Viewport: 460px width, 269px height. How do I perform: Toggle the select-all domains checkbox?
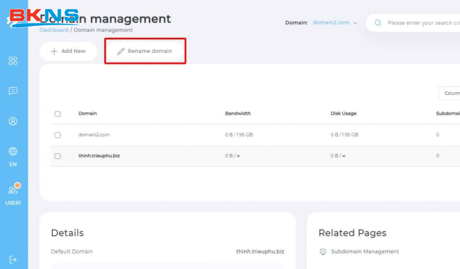click(x=57, y=113)
